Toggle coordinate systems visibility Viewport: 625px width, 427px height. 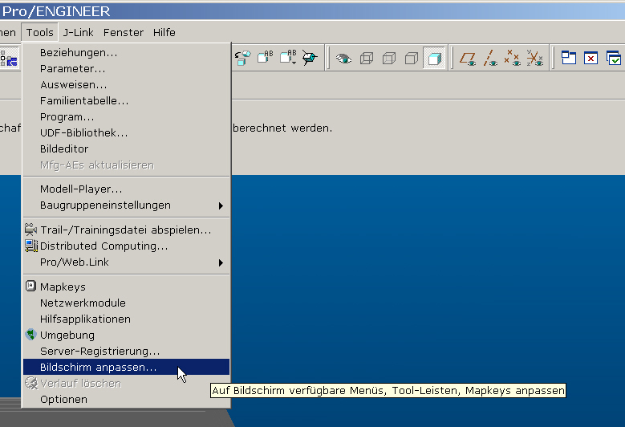[x=535, y=59]
